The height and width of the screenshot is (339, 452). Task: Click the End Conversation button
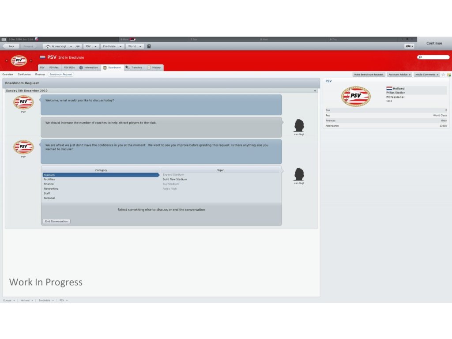pos(56,222)
